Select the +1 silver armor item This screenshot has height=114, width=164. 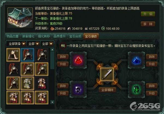27,83
